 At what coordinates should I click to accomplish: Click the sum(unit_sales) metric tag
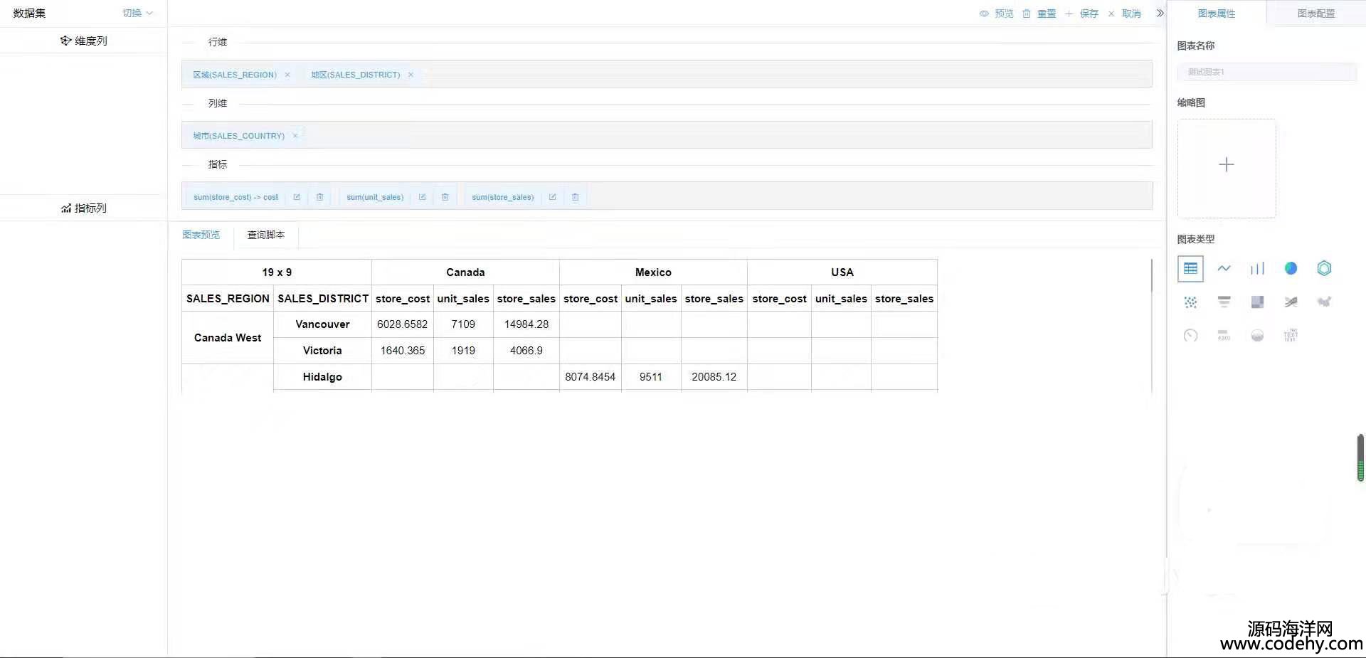coord(375,197)
